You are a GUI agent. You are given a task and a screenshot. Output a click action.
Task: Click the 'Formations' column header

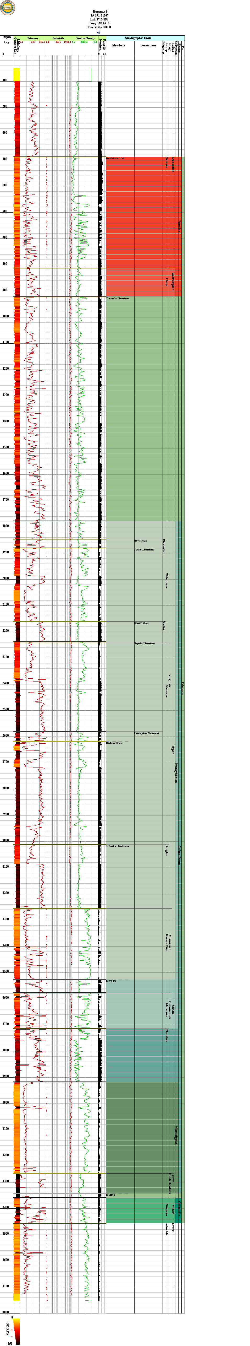pos(148,45)
